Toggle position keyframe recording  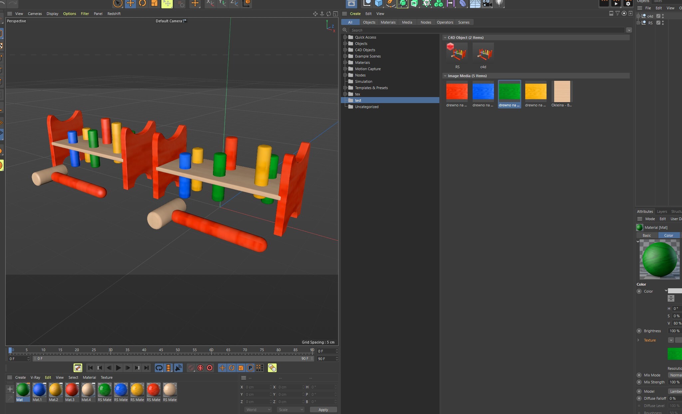(x=222, y=368)
